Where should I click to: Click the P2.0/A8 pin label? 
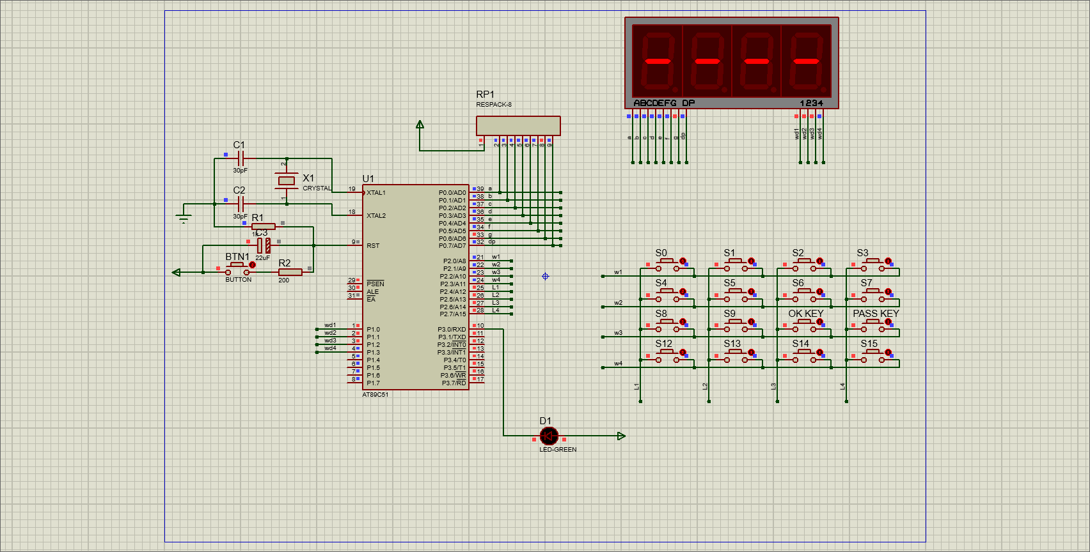tap(454, 261)
